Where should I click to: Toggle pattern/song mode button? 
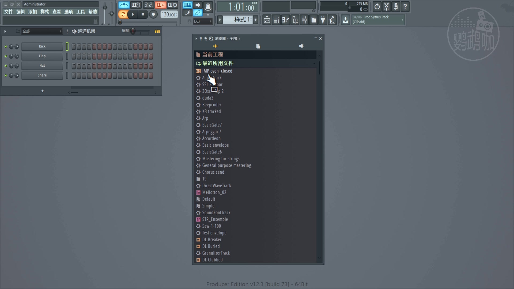123,14
